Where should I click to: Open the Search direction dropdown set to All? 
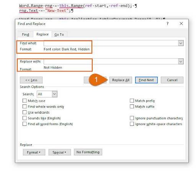tap(47, 94)
